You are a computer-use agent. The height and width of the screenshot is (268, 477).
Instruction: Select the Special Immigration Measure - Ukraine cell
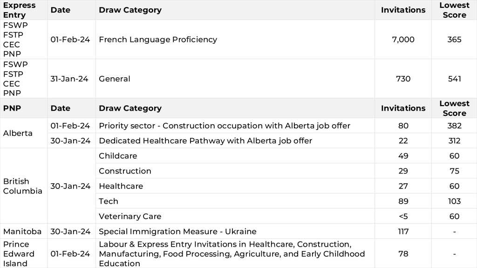pyautogui.click(x=177, y=231)
